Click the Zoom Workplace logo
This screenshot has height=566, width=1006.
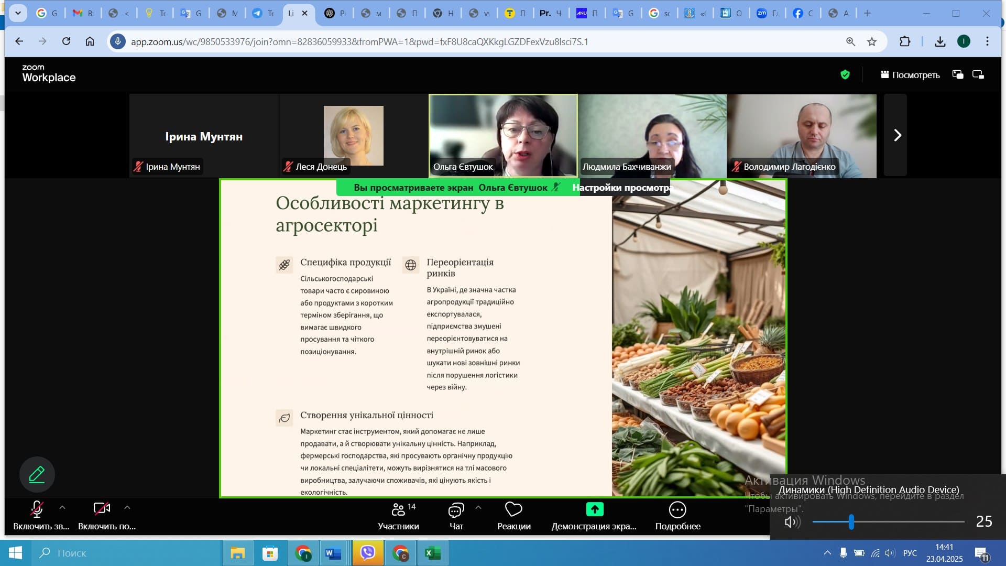pos(49,74)
